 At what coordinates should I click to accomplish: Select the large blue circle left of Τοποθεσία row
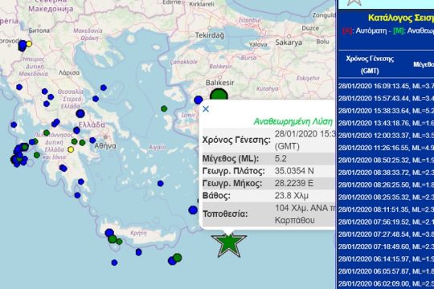193,210
